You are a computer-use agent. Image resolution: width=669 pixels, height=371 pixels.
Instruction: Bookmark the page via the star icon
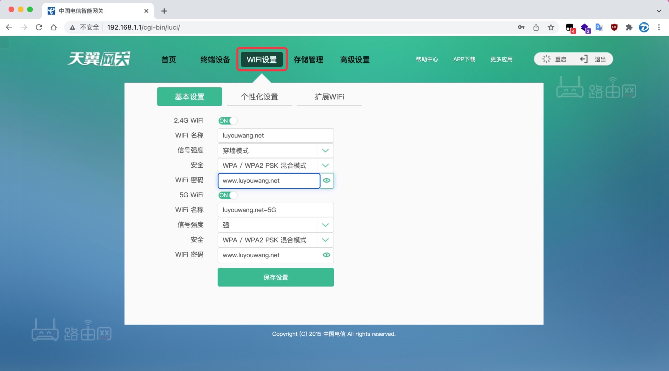point(551,27)
